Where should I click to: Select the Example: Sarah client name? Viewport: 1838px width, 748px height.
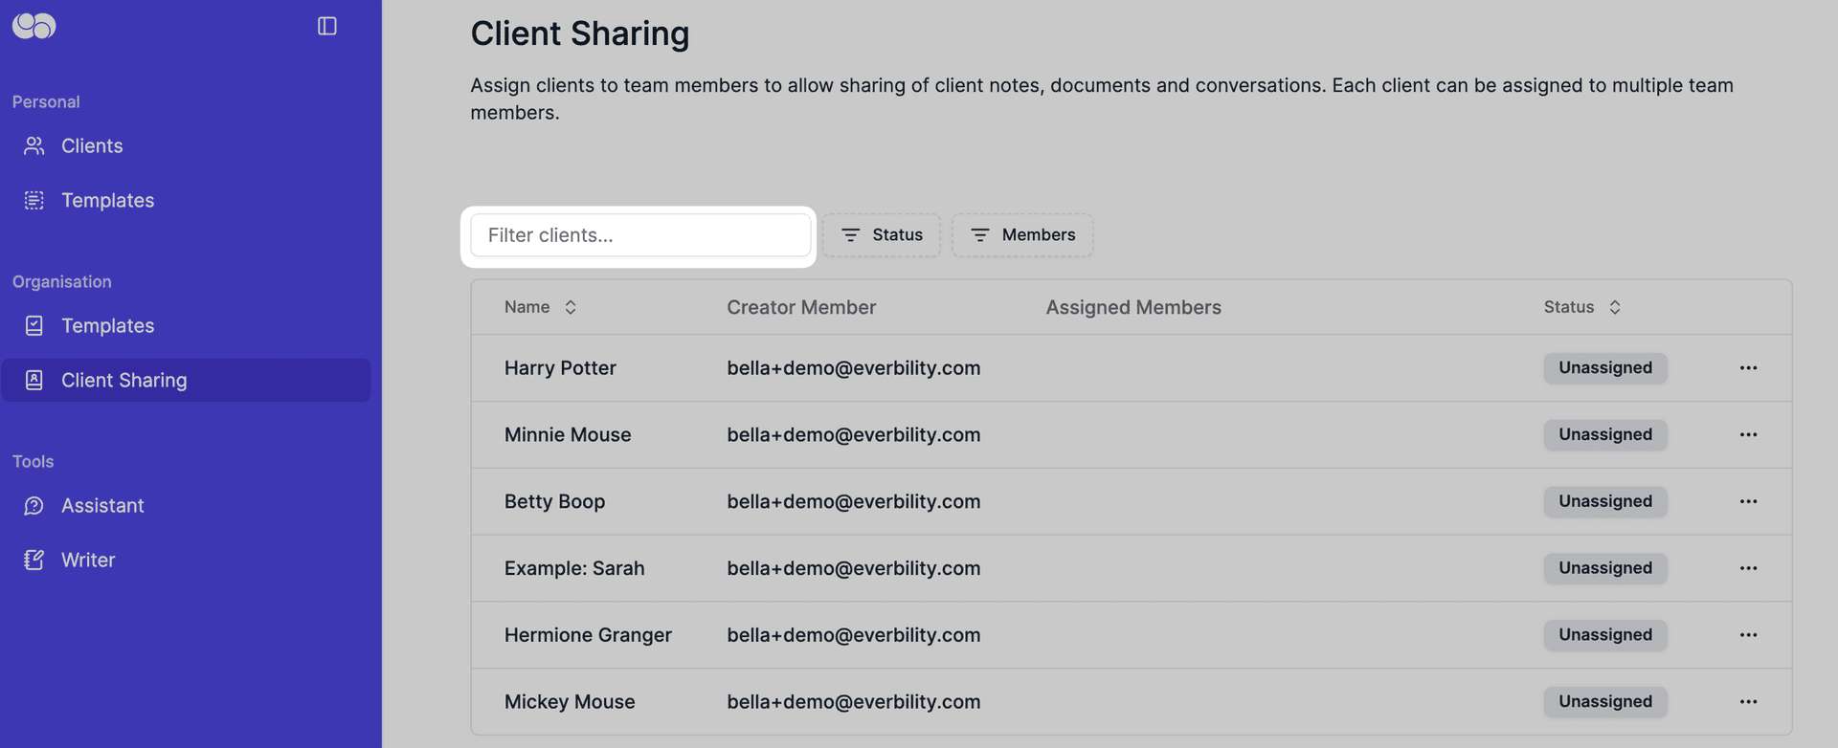point(574,568)
